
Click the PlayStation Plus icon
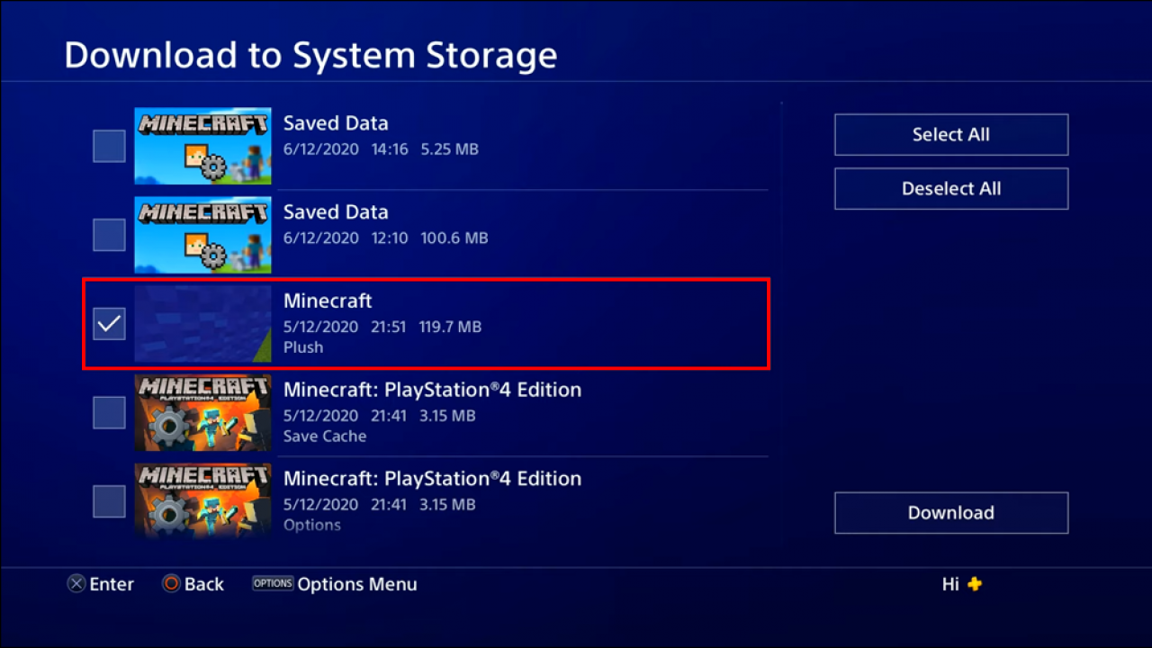click(975, 584)
